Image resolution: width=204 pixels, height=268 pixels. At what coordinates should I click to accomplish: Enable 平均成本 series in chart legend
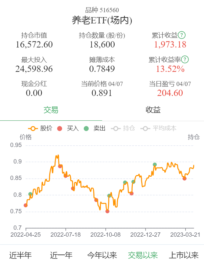click(158, 128)
